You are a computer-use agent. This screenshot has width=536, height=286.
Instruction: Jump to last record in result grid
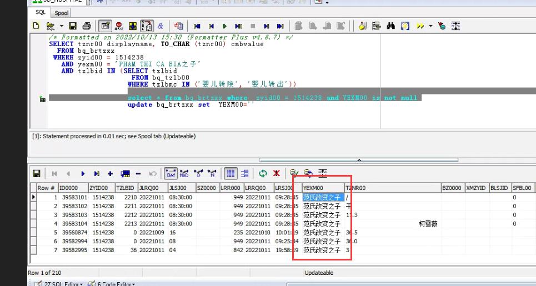97,174
